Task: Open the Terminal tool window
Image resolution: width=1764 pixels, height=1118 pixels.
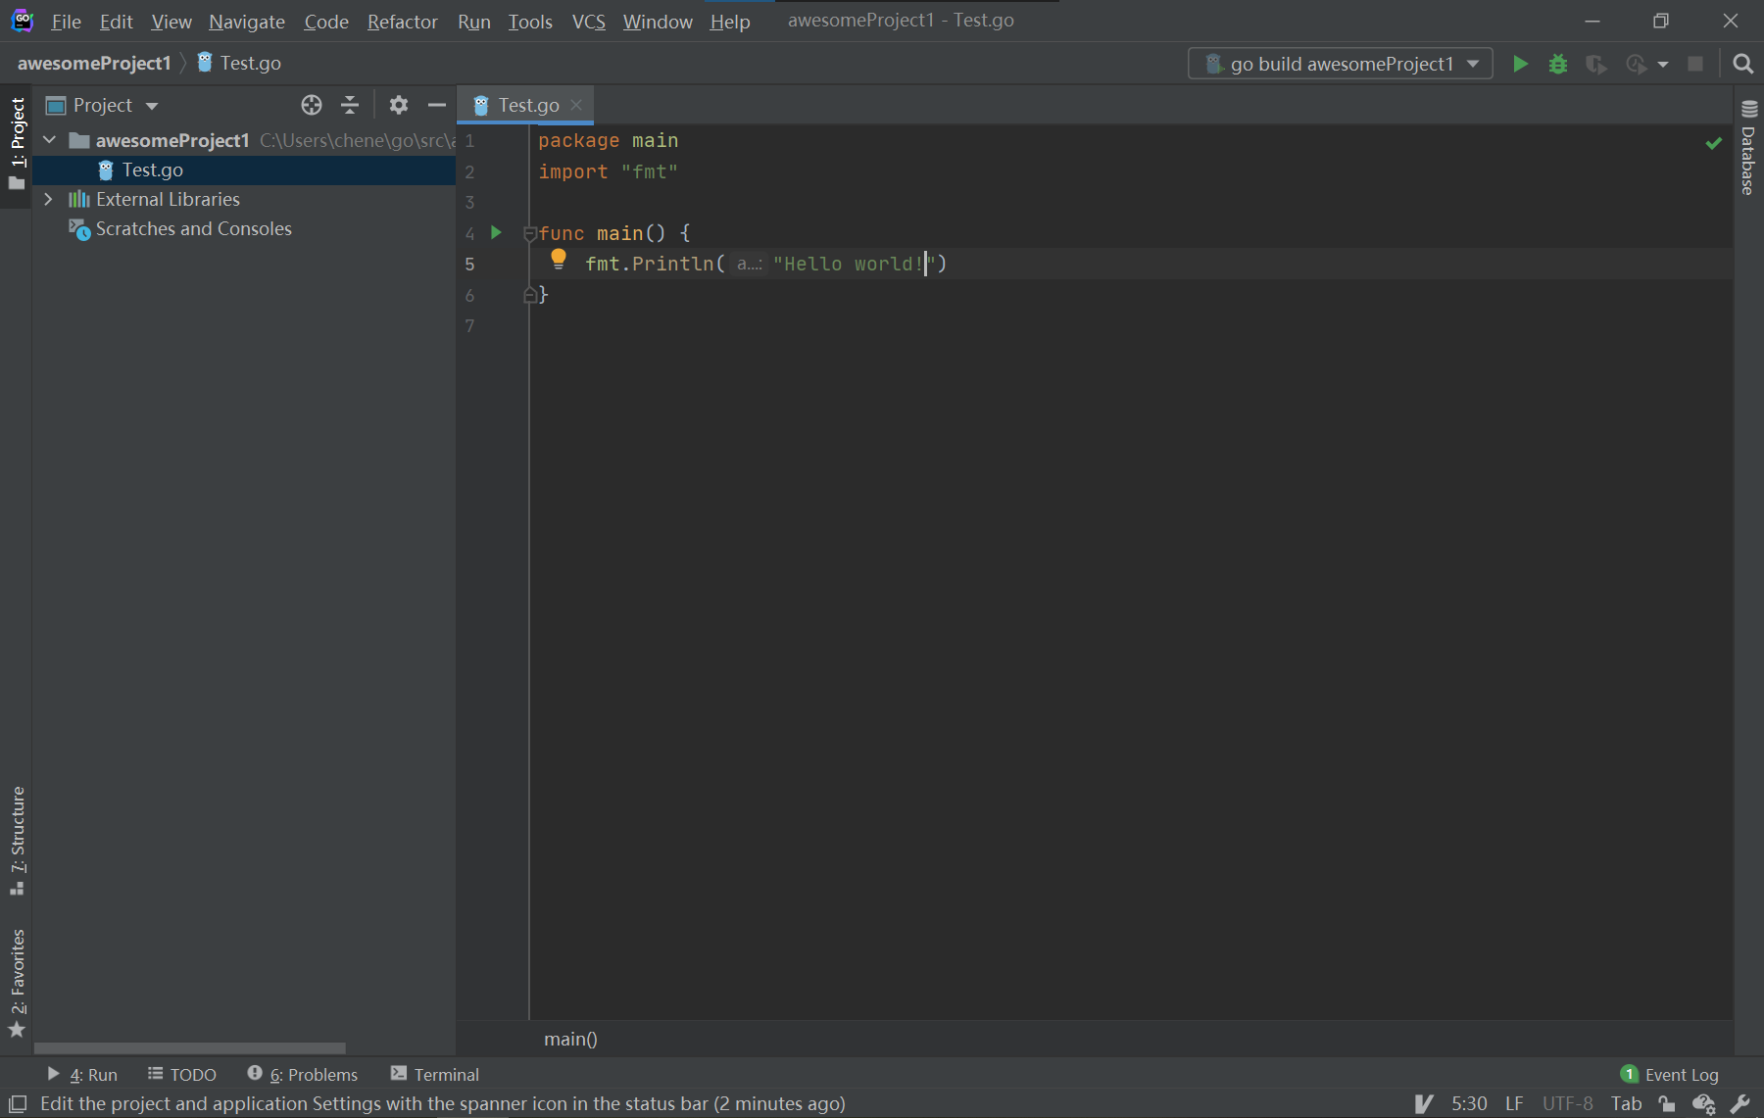Action: [435, 1075]
